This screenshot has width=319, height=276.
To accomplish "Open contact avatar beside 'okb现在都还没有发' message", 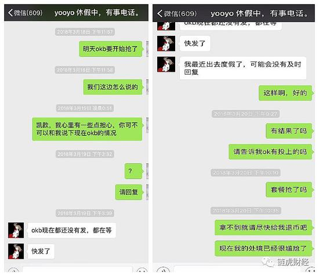I will [16, 230].
